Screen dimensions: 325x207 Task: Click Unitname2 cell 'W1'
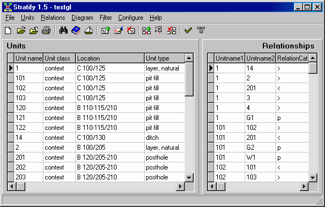[x=260, y=157]
